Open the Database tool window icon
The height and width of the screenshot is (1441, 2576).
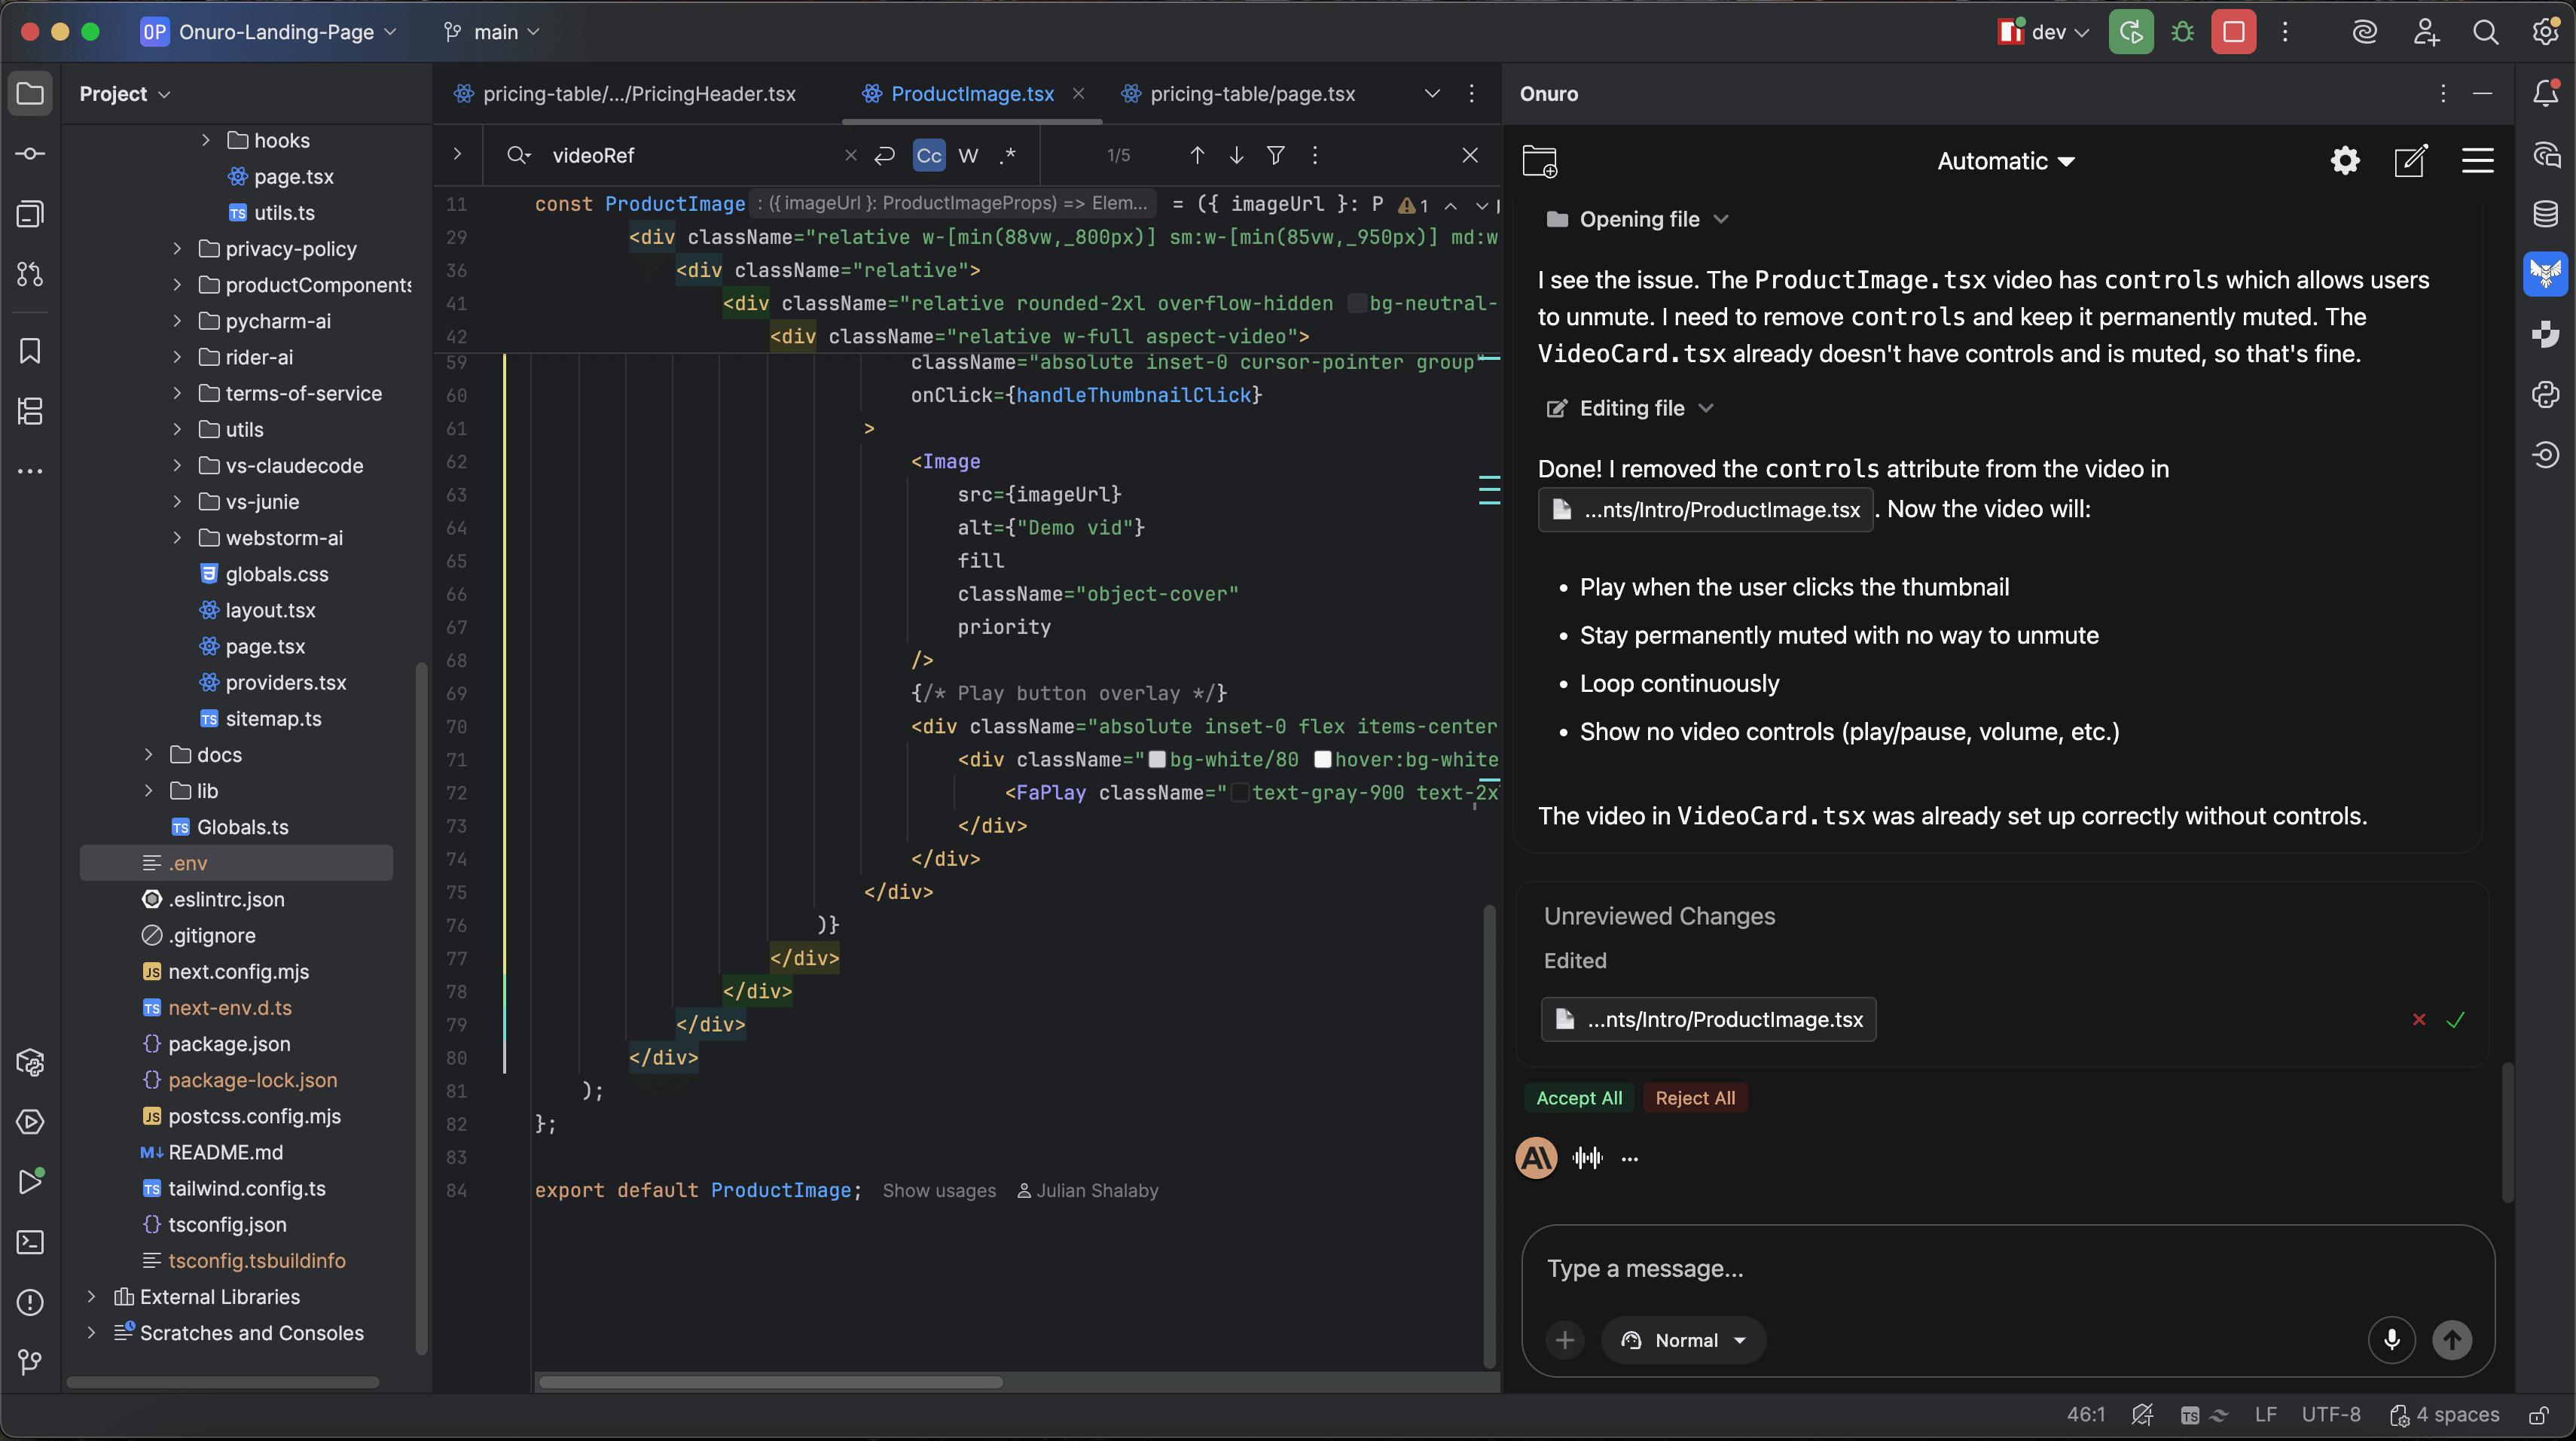point(2546,213)
